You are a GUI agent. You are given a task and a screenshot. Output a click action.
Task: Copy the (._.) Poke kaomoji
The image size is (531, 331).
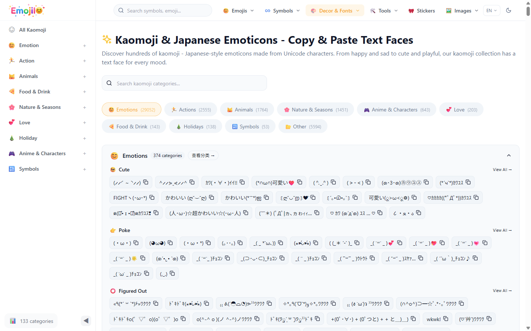click(x=172, y=273)
